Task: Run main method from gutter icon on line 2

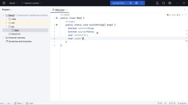Action: (57, 25)
